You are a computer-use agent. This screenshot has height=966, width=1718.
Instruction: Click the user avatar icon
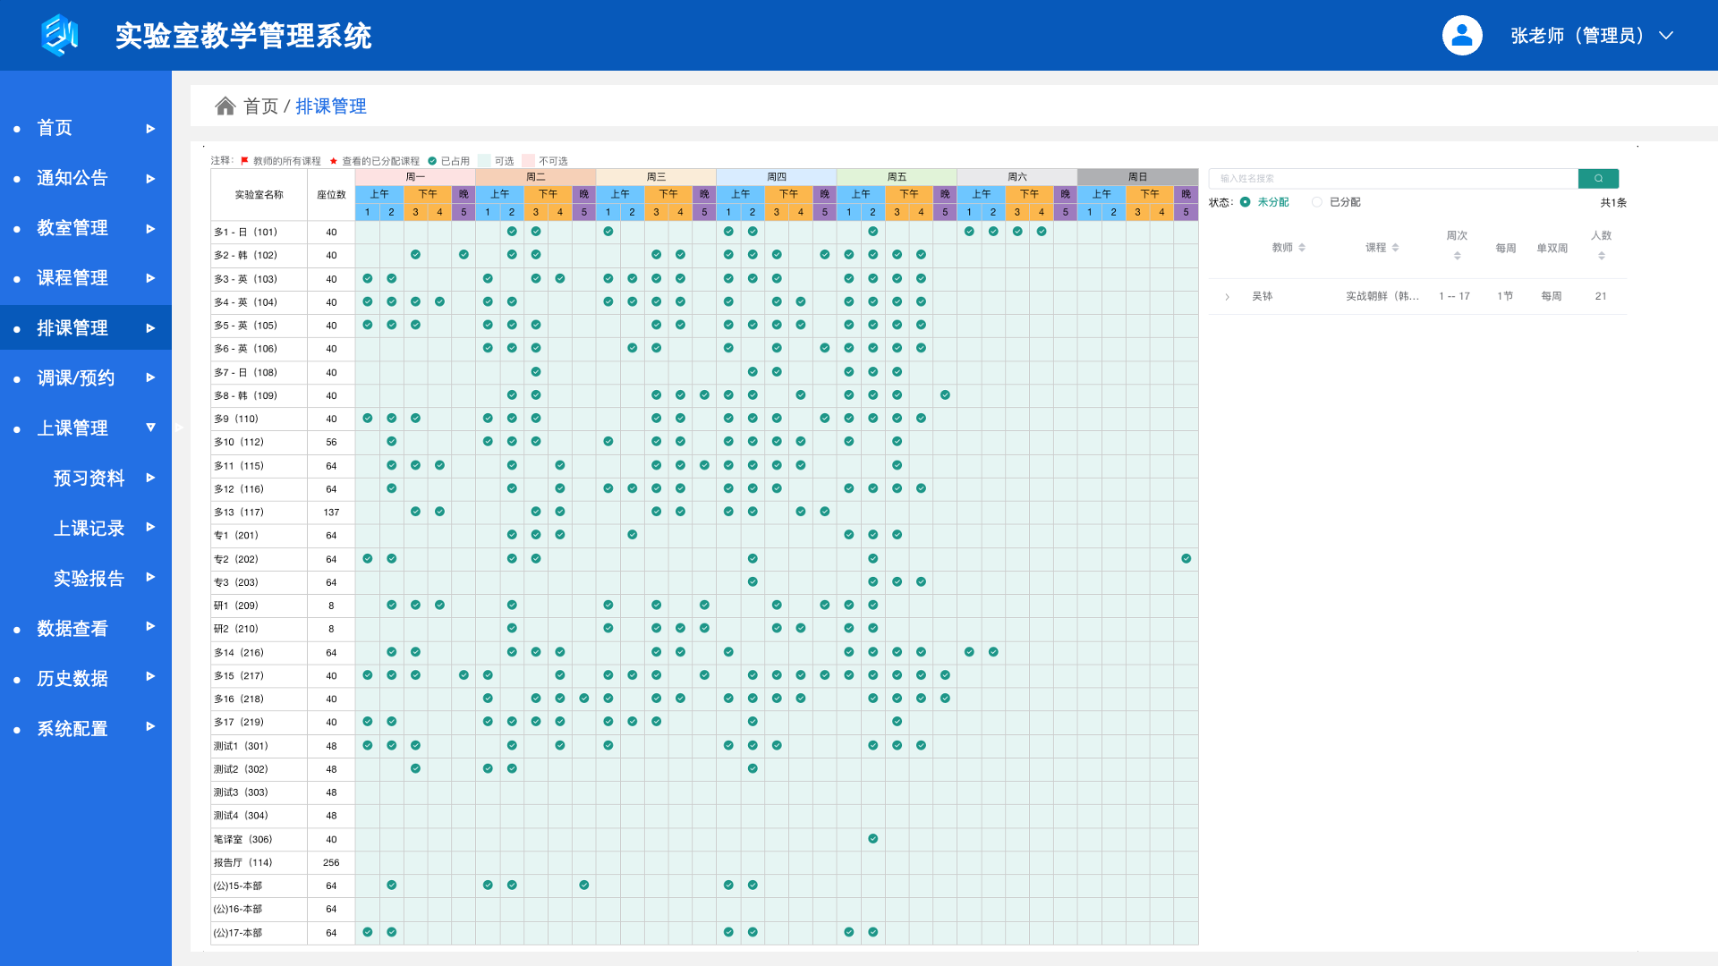tap(1462, 35)
